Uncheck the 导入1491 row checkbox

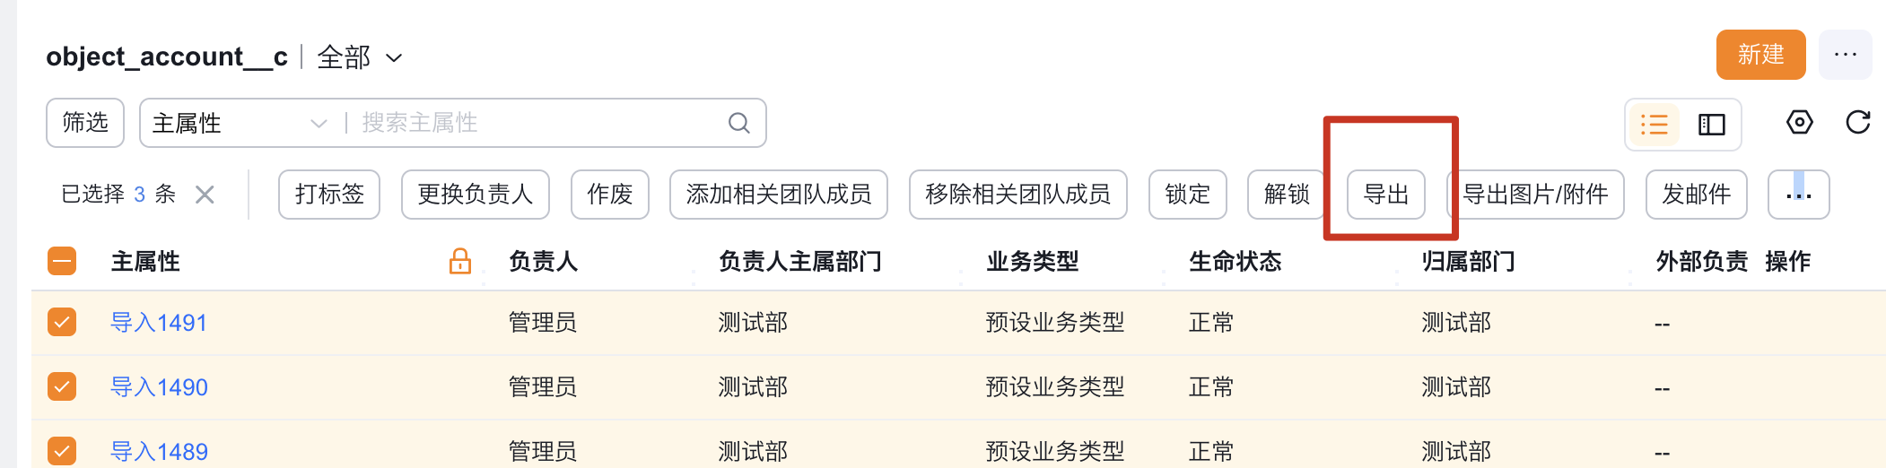[x=62, y=322]
